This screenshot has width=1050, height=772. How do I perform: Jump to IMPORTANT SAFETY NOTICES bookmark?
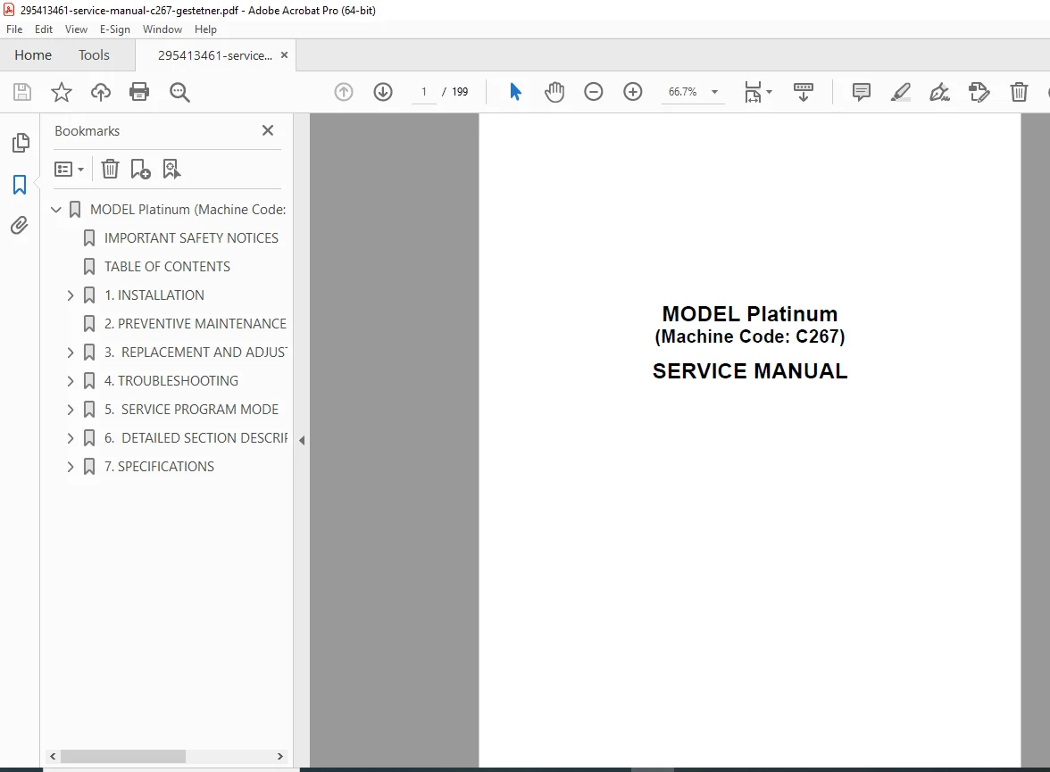pos(191,238)
